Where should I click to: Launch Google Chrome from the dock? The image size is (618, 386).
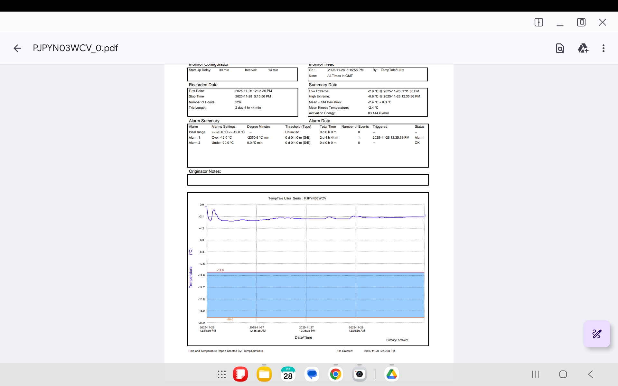(335, 374)
